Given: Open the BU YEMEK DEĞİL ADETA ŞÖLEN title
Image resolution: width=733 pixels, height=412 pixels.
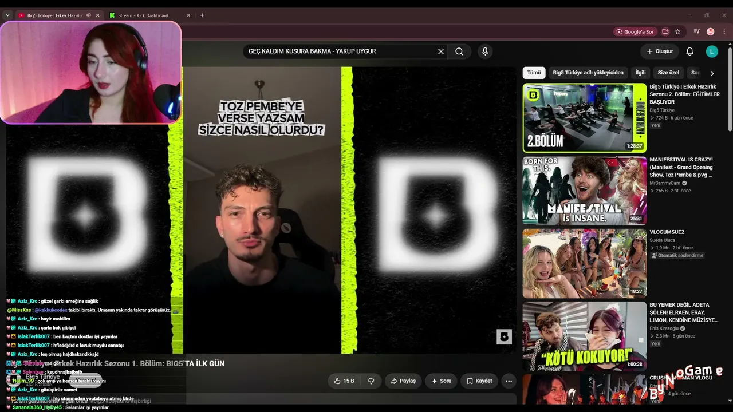Looking at the screenshot, I should pos(684,312).
